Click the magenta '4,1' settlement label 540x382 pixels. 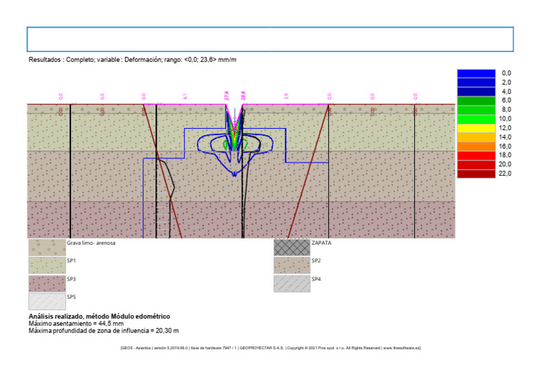point(185,97)
